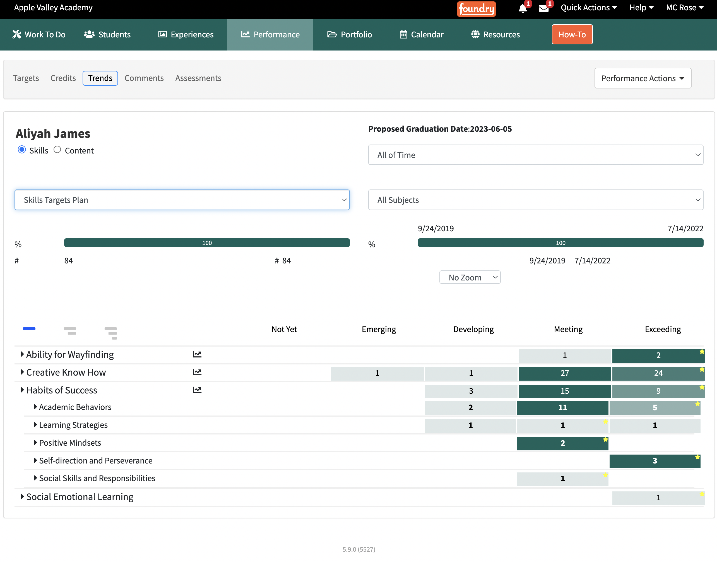Expand Self-direction and Perseverance row

coord(35,460)
